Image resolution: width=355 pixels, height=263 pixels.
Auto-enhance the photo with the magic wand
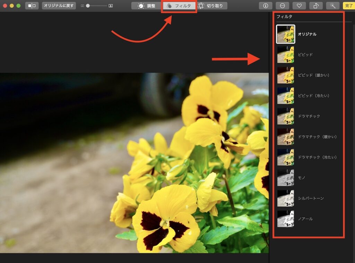pos(332,5)
